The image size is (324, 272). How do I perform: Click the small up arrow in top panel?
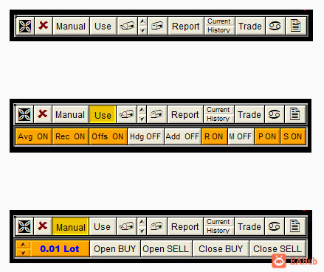pyautogui.click(x=142, y=21)
